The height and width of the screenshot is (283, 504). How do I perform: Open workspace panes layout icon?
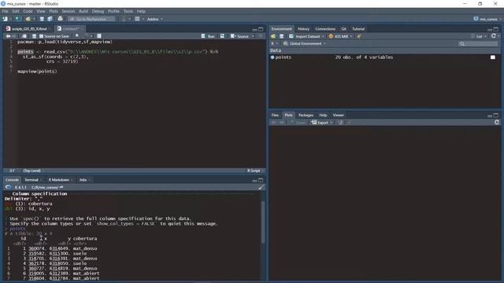137,19
